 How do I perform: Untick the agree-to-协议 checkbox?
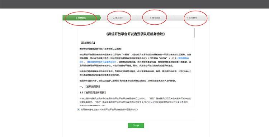[79, 109]
